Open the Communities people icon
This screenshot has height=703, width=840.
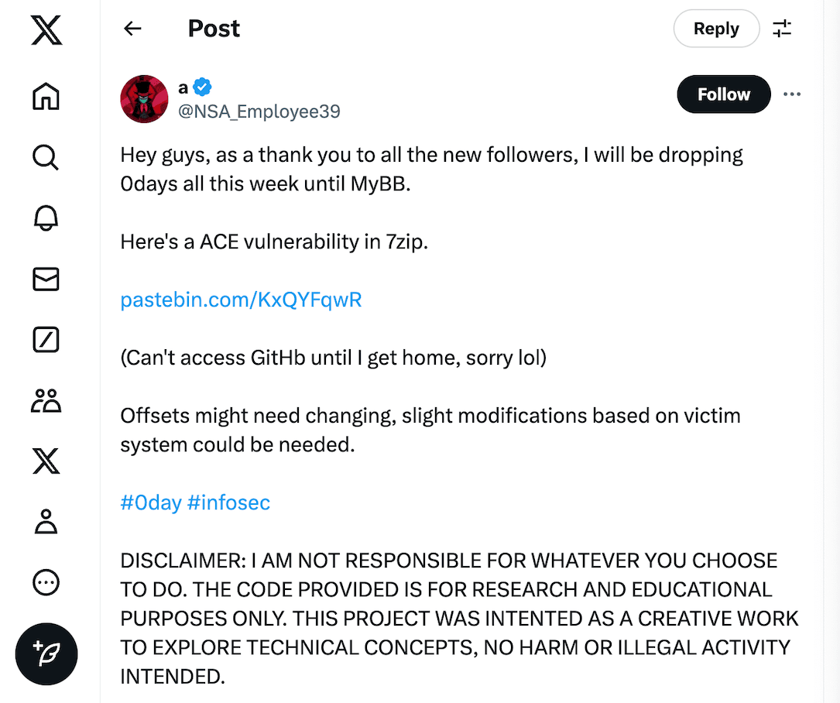[46, 400]
